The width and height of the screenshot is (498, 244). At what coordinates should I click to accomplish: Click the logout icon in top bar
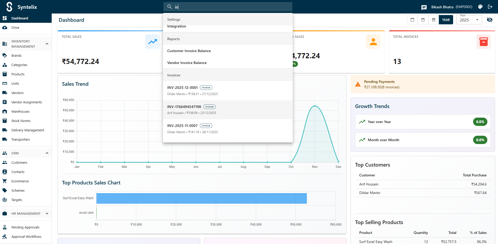click(490, 7)
